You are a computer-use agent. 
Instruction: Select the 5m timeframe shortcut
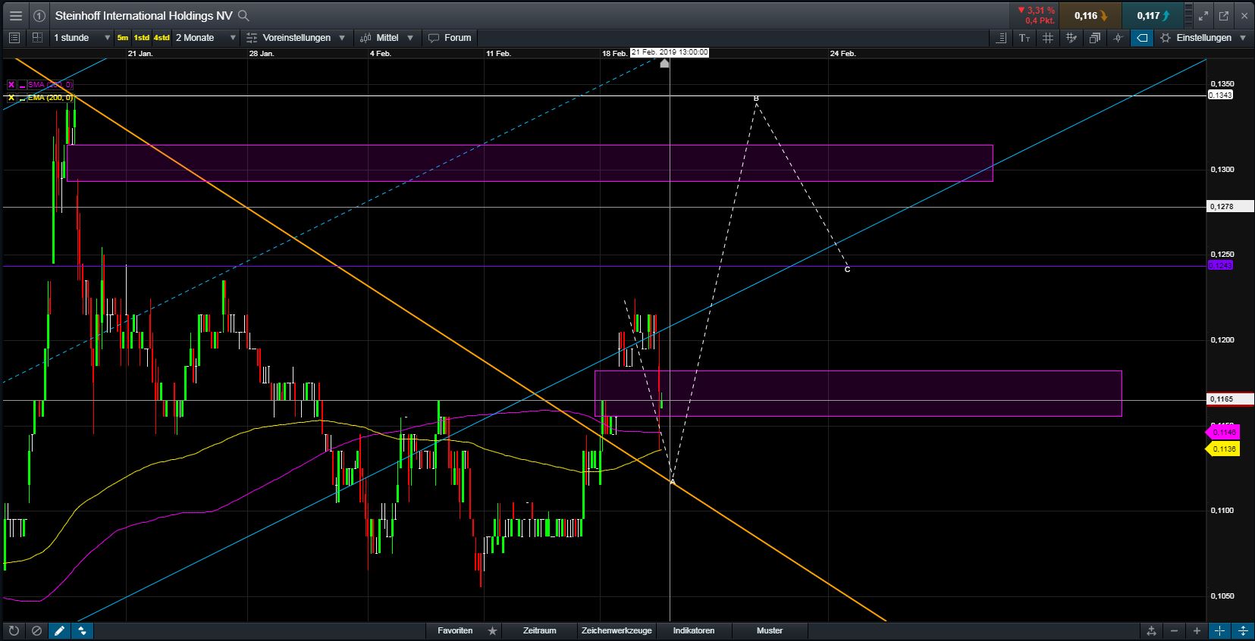(123, 38)
